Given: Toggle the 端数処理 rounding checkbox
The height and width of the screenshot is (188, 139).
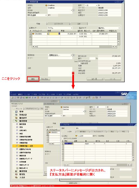Looking at the screenshot, I should [x=79, y=63].
